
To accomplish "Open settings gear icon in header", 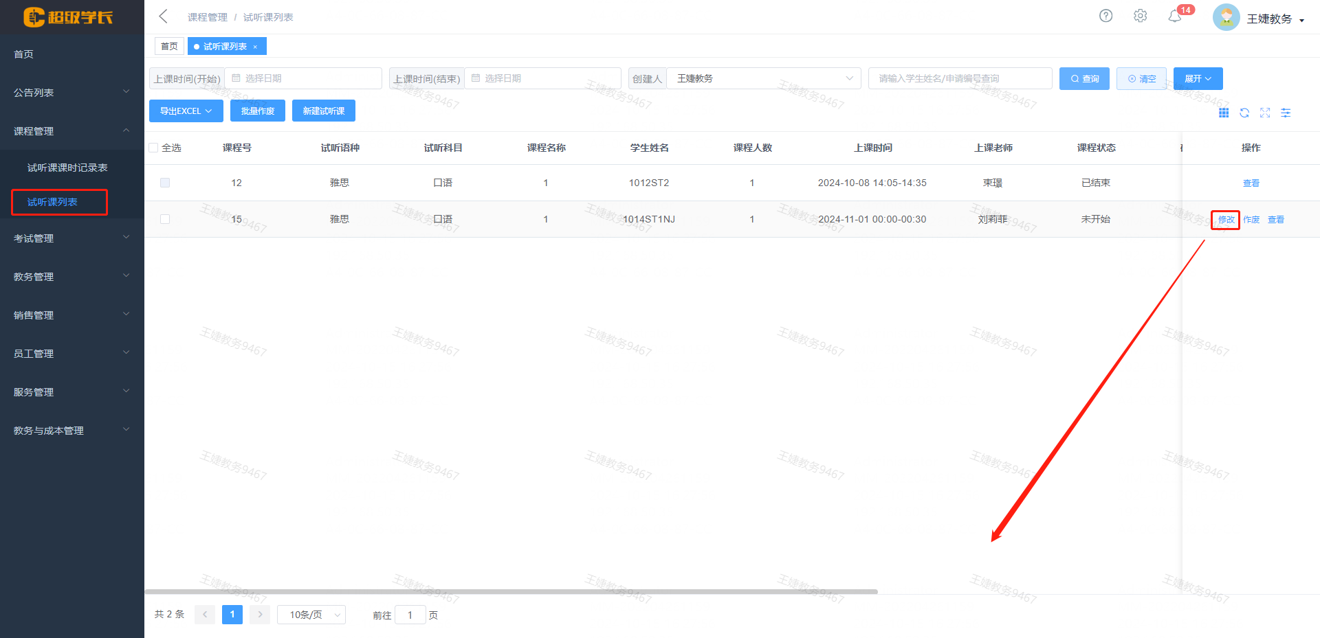I will pyautogui.click(x=1140, y=16).
